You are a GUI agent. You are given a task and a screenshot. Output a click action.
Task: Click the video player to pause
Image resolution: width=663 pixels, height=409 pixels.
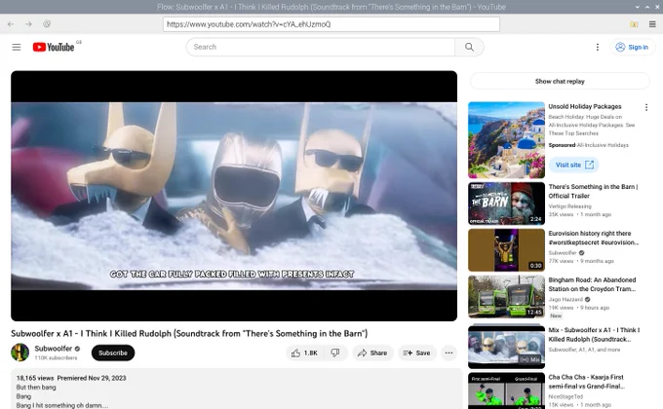point(234,196)
